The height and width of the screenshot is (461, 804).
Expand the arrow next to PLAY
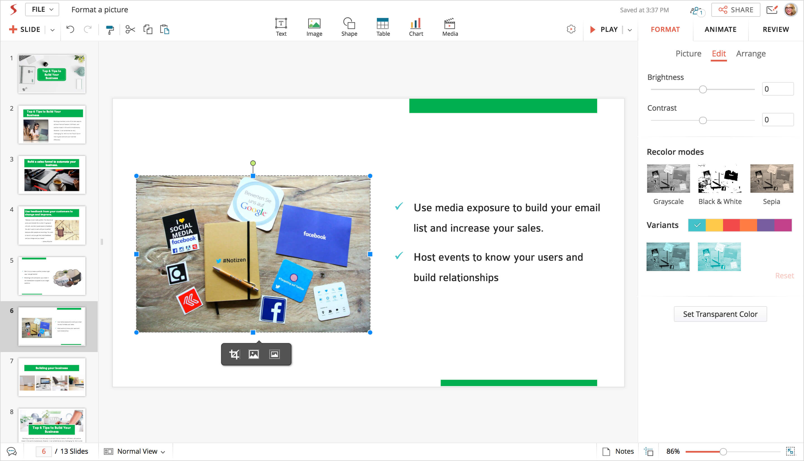[630, 30]
